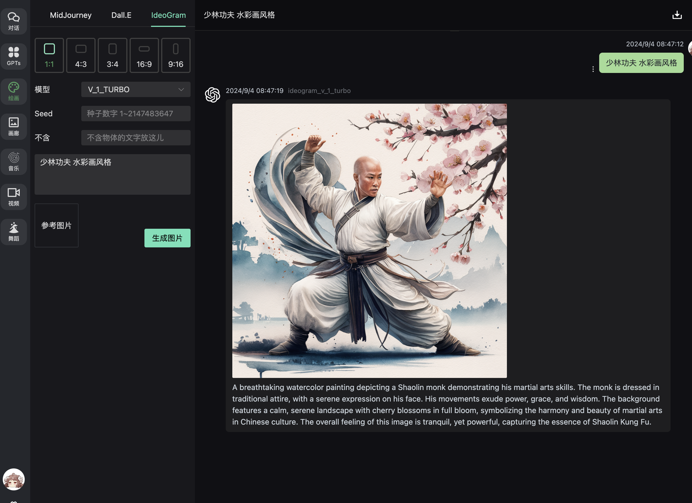Click the 参考图片 reference image box
The image size is (692, 503).
point(57,225)
